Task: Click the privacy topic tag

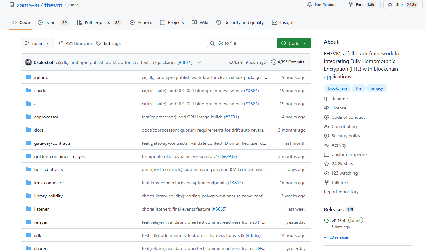Action: pos(376,88)
